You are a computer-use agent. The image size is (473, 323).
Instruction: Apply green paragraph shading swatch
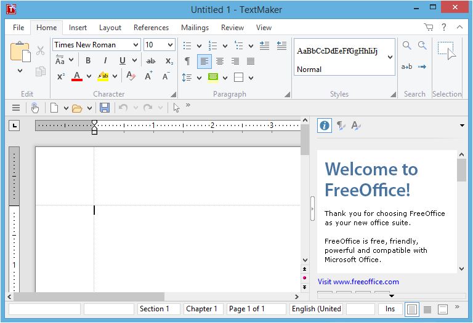pos(213,78)
